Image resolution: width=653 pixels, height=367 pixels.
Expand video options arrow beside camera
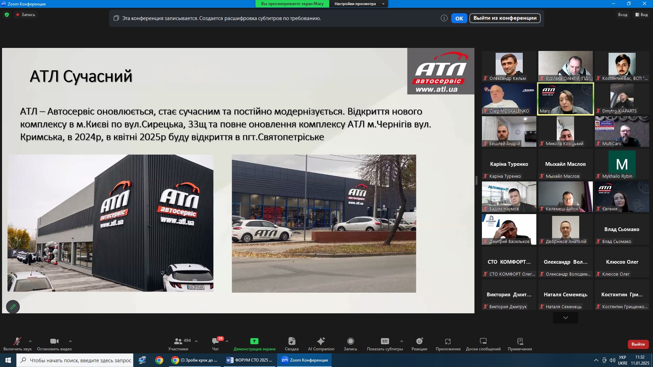point(70,341)
